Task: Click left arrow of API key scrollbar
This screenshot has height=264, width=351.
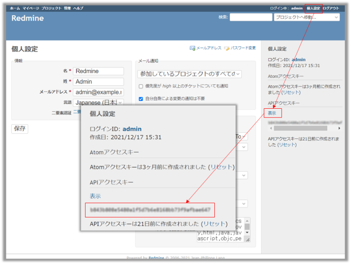Action: point(270,128)
